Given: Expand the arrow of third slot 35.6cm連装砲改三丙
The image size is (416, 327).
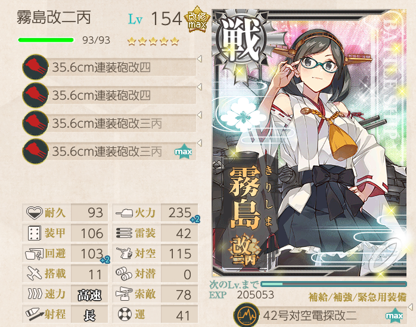Looking at the screenshot, I should click(200, 115).
